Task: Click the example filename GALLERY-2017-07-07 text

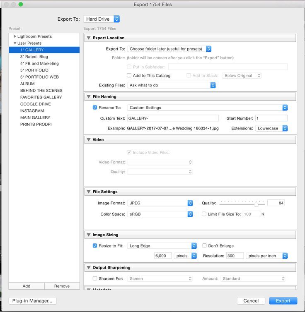Action: (173, 128)
